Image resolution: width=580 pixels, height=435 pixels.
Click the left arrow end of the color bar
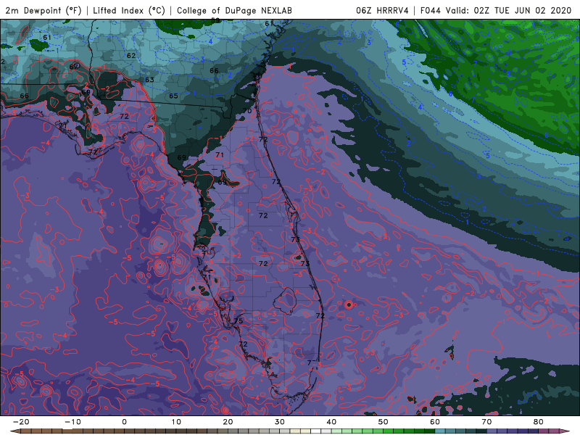pos(14,431)
